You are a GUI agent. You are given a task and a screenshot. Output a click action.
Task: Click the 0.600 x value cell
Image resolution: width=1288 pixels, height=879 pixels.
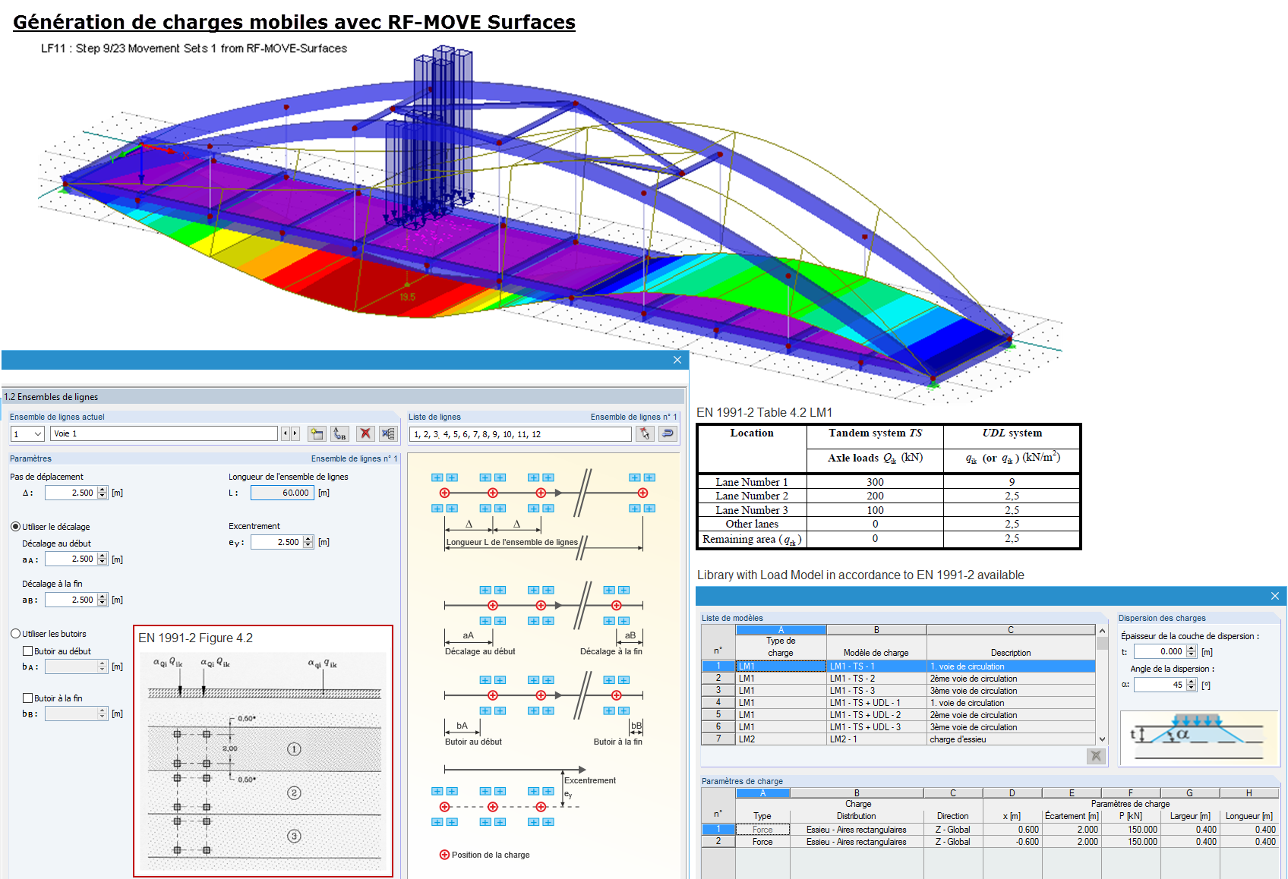1012,830
